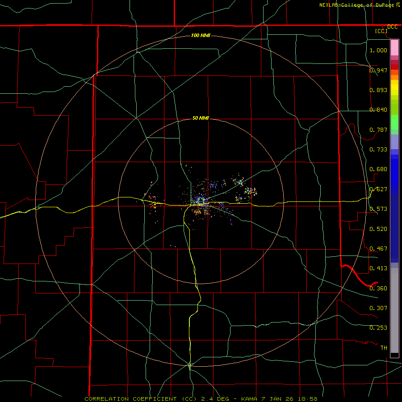Select the 0.413 scale value

(378, 268)
